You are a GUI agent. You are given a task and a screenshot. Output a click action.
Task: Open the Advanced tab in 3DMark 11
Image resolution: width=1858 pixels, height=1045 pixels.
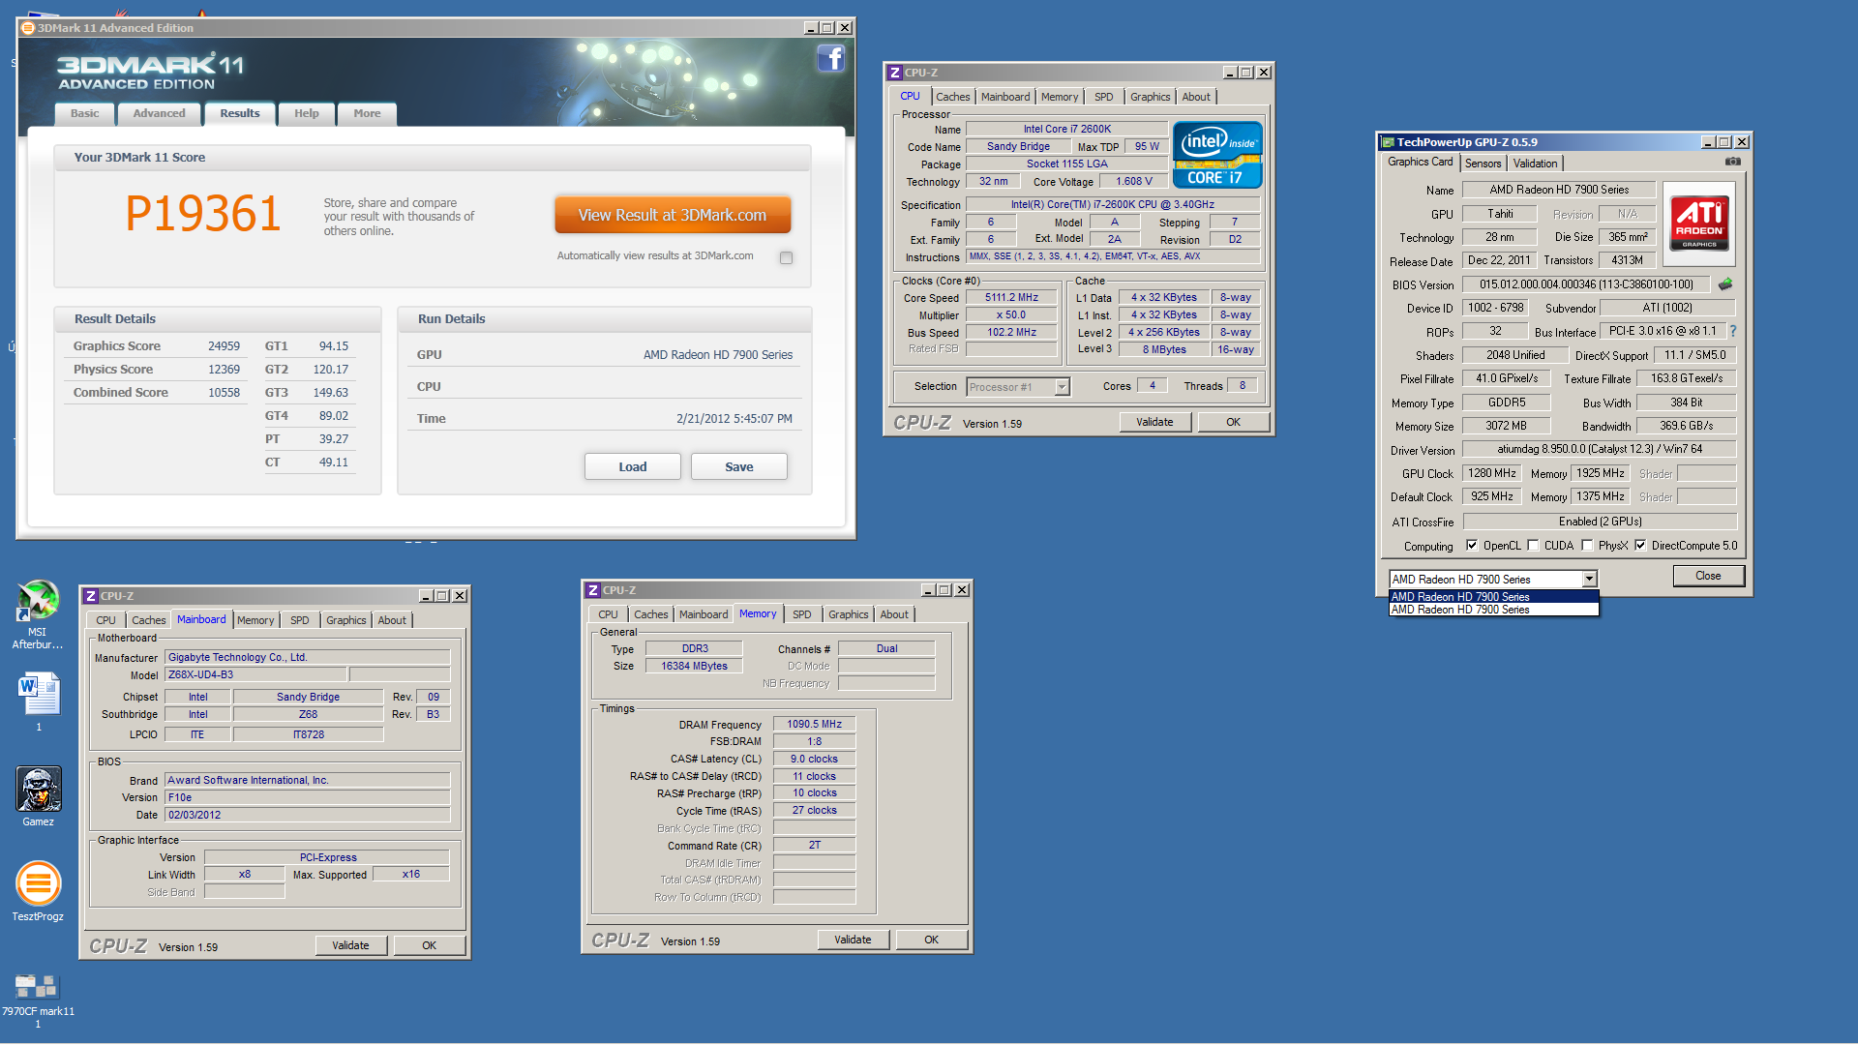pos(159,113)
